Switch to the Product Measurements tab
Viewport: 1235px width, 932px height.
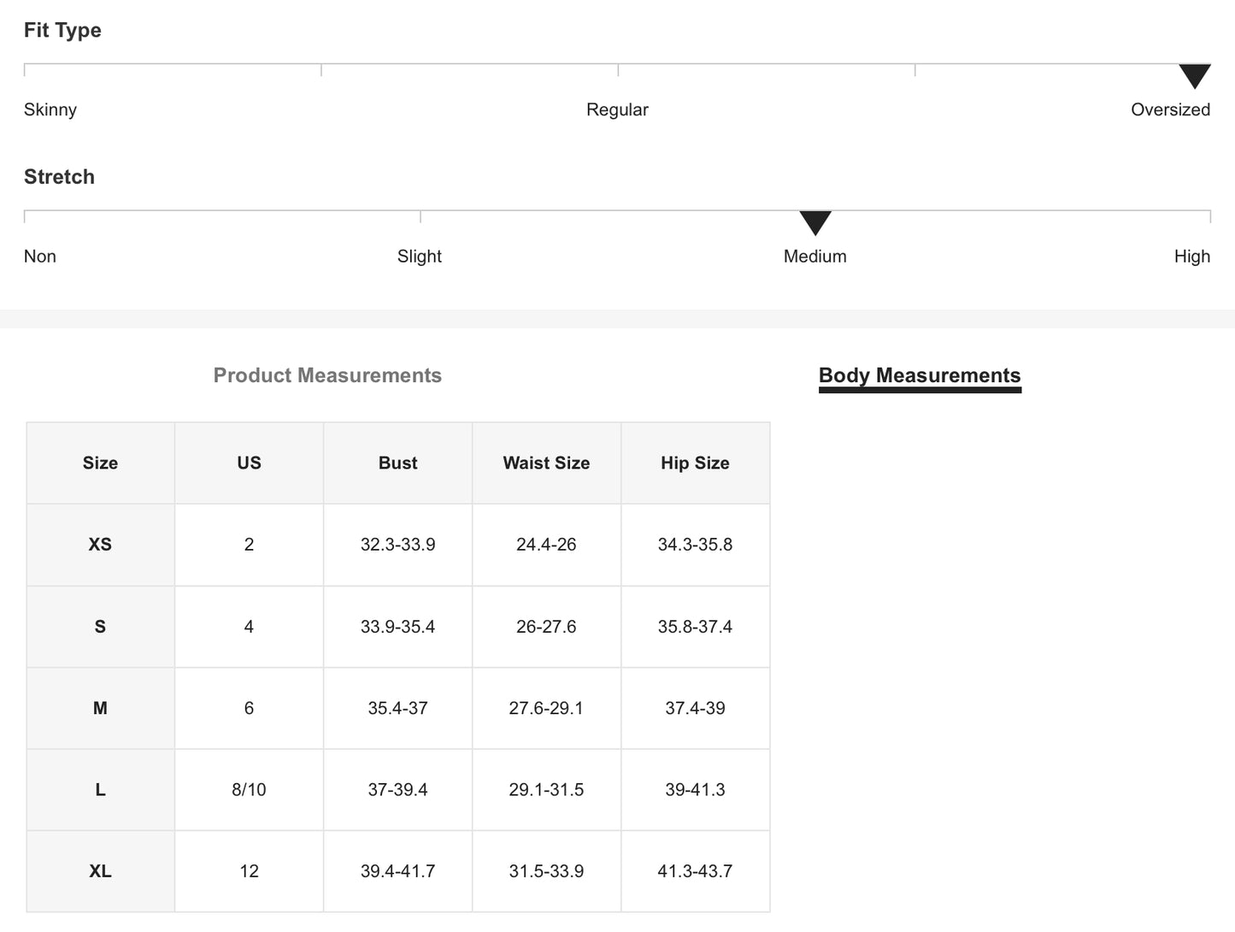[x=327, y=375]
